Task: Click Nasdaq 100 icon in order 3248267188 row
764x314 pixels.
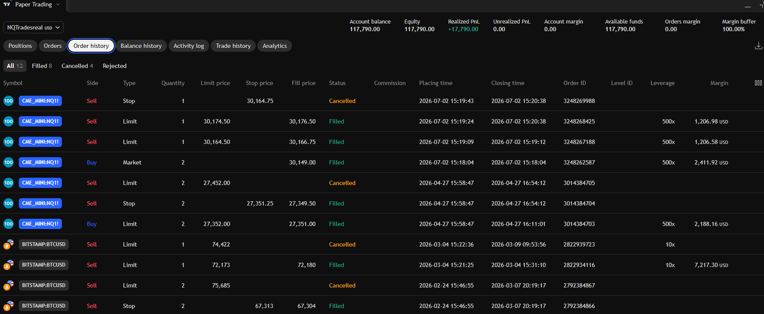Action: point(9,142)
